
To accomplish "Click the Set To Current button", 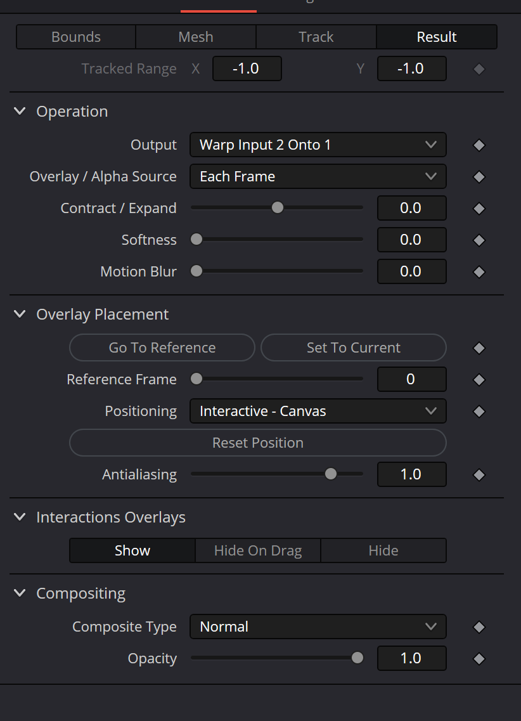I will pos(353,348).
